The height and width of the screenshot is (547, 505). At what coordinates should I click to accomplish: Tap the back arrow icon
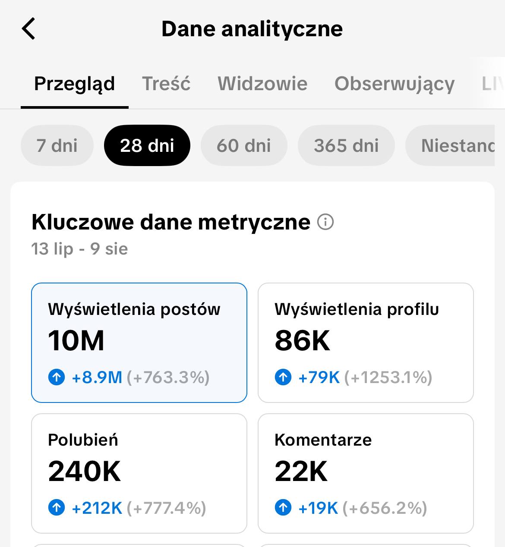click(28, 29)
